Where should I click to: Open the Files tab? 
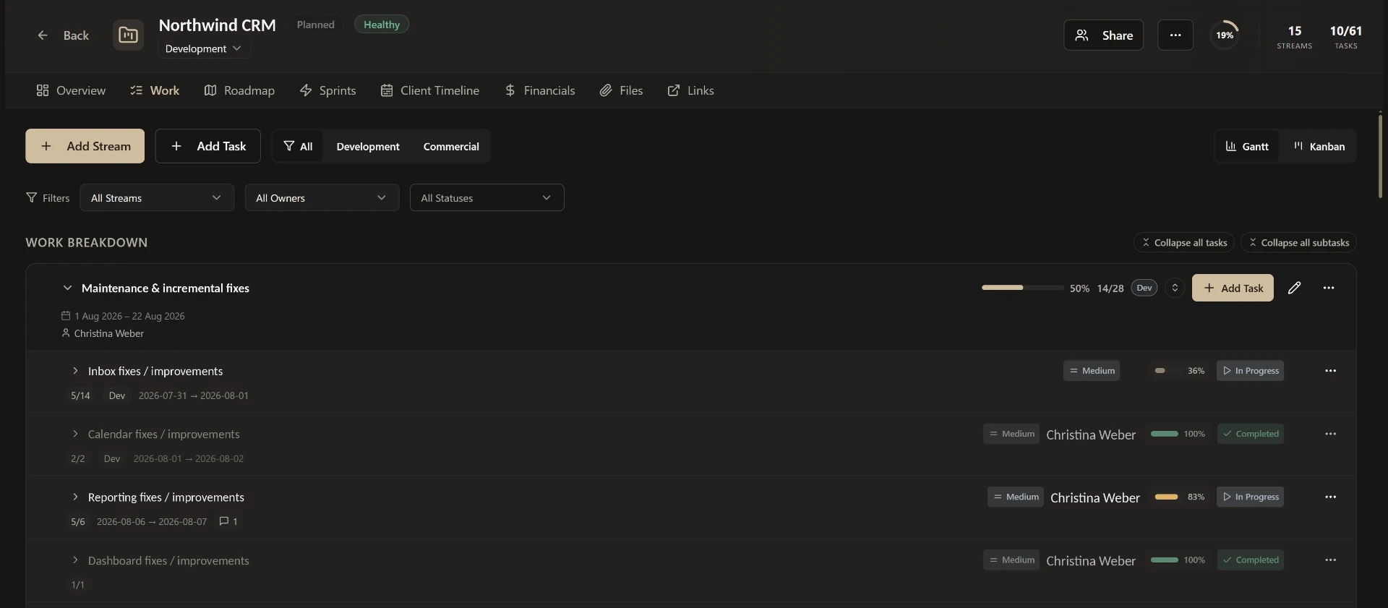(x=621, y=90)
